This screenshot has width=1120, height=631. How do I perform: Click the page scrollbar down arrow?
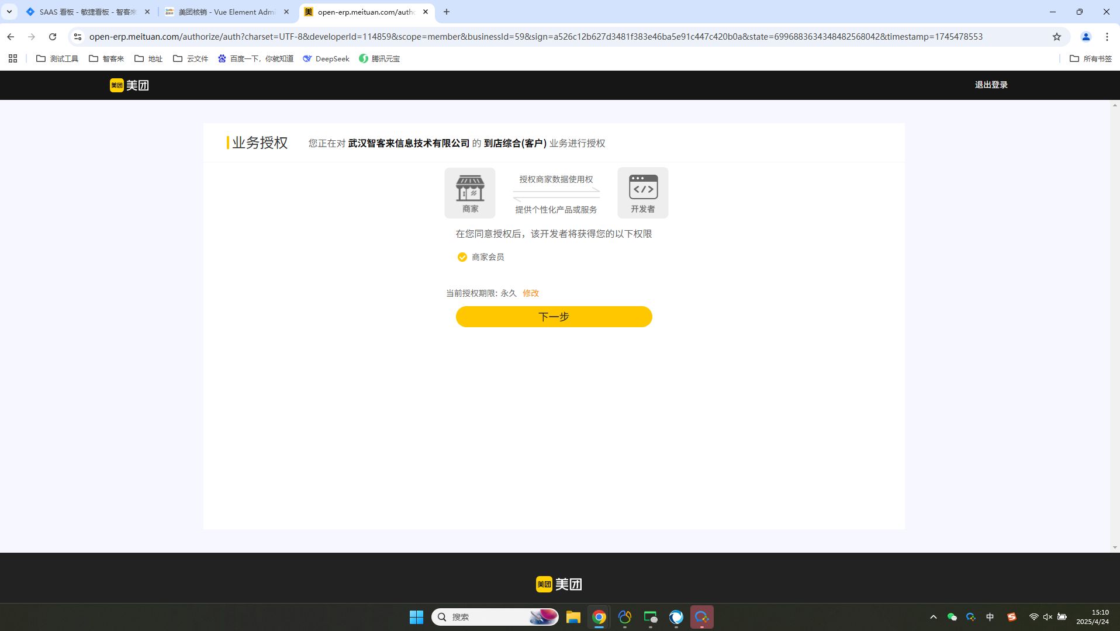(1115, 547)
